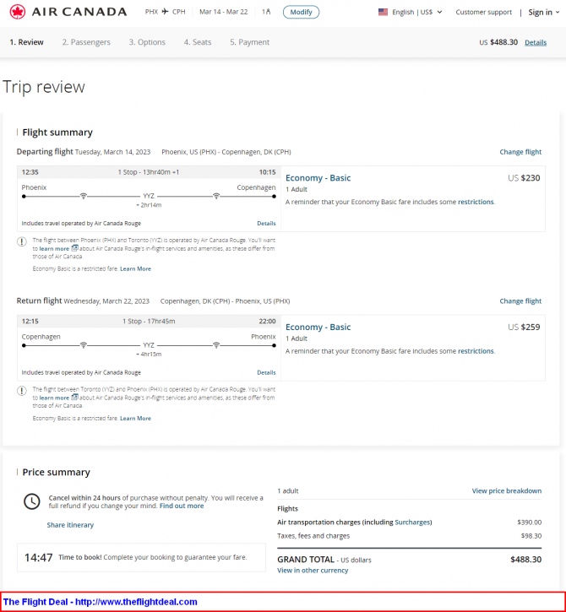Click Wi-Fi icon on Copenhagen to YYZ return segment
Viewport: 566px width, 612px height.
point(83,345)
